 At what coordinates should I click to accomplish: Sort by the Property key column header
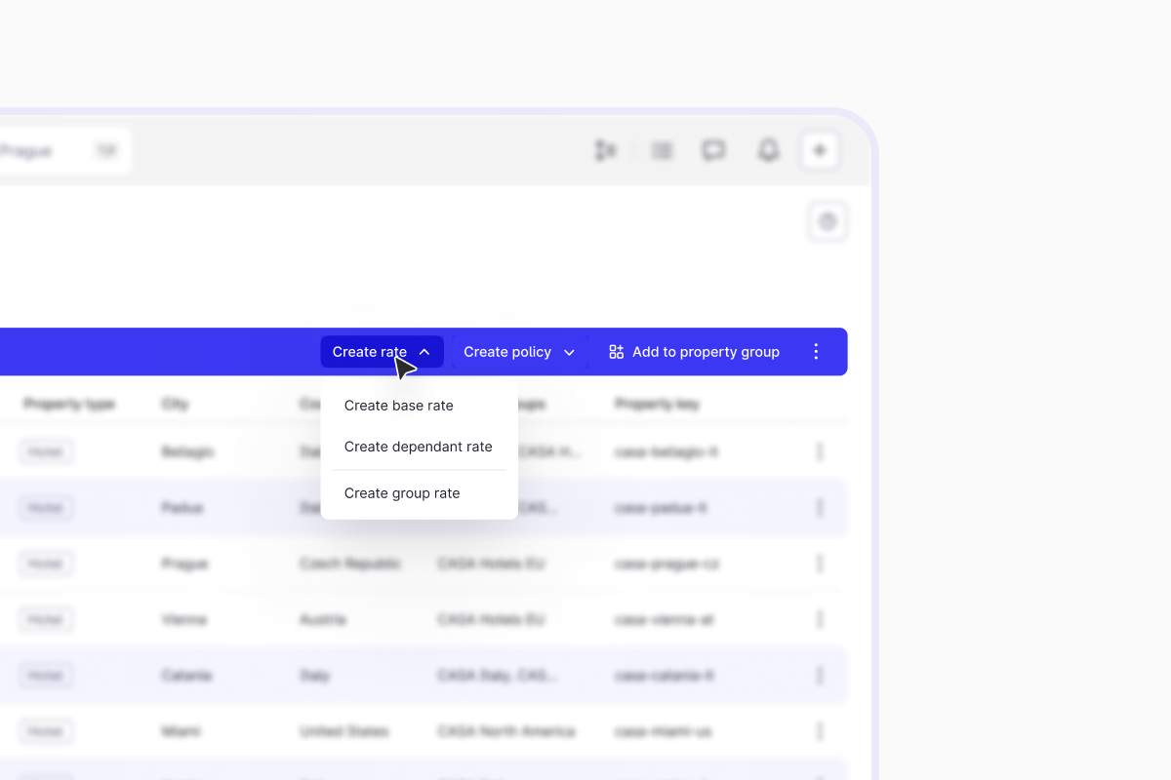657,404
